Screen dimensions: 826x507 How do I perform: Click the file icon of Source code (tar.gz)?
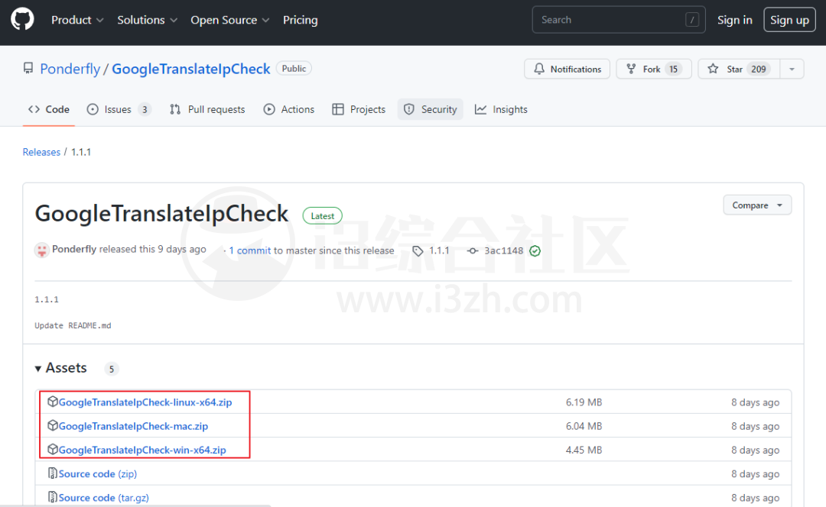(53, 497)
